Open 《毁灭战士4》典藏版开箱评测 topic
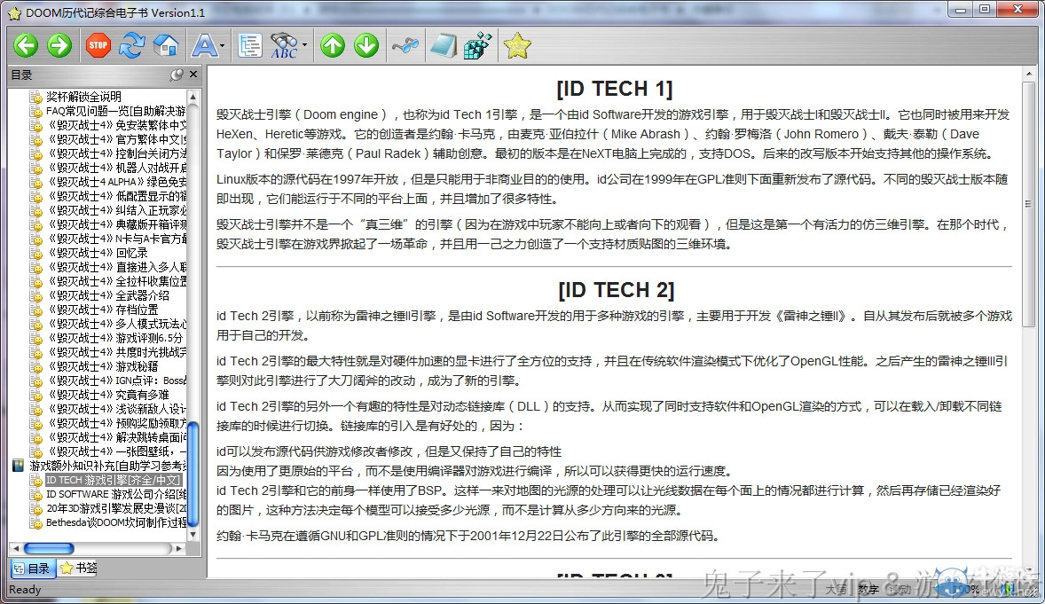 click(x=116, y=224)
